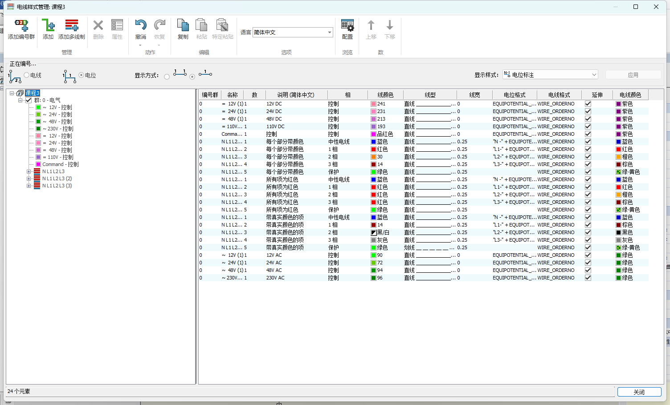Click the 添加编号群 icon

click(x=21, y=26)
